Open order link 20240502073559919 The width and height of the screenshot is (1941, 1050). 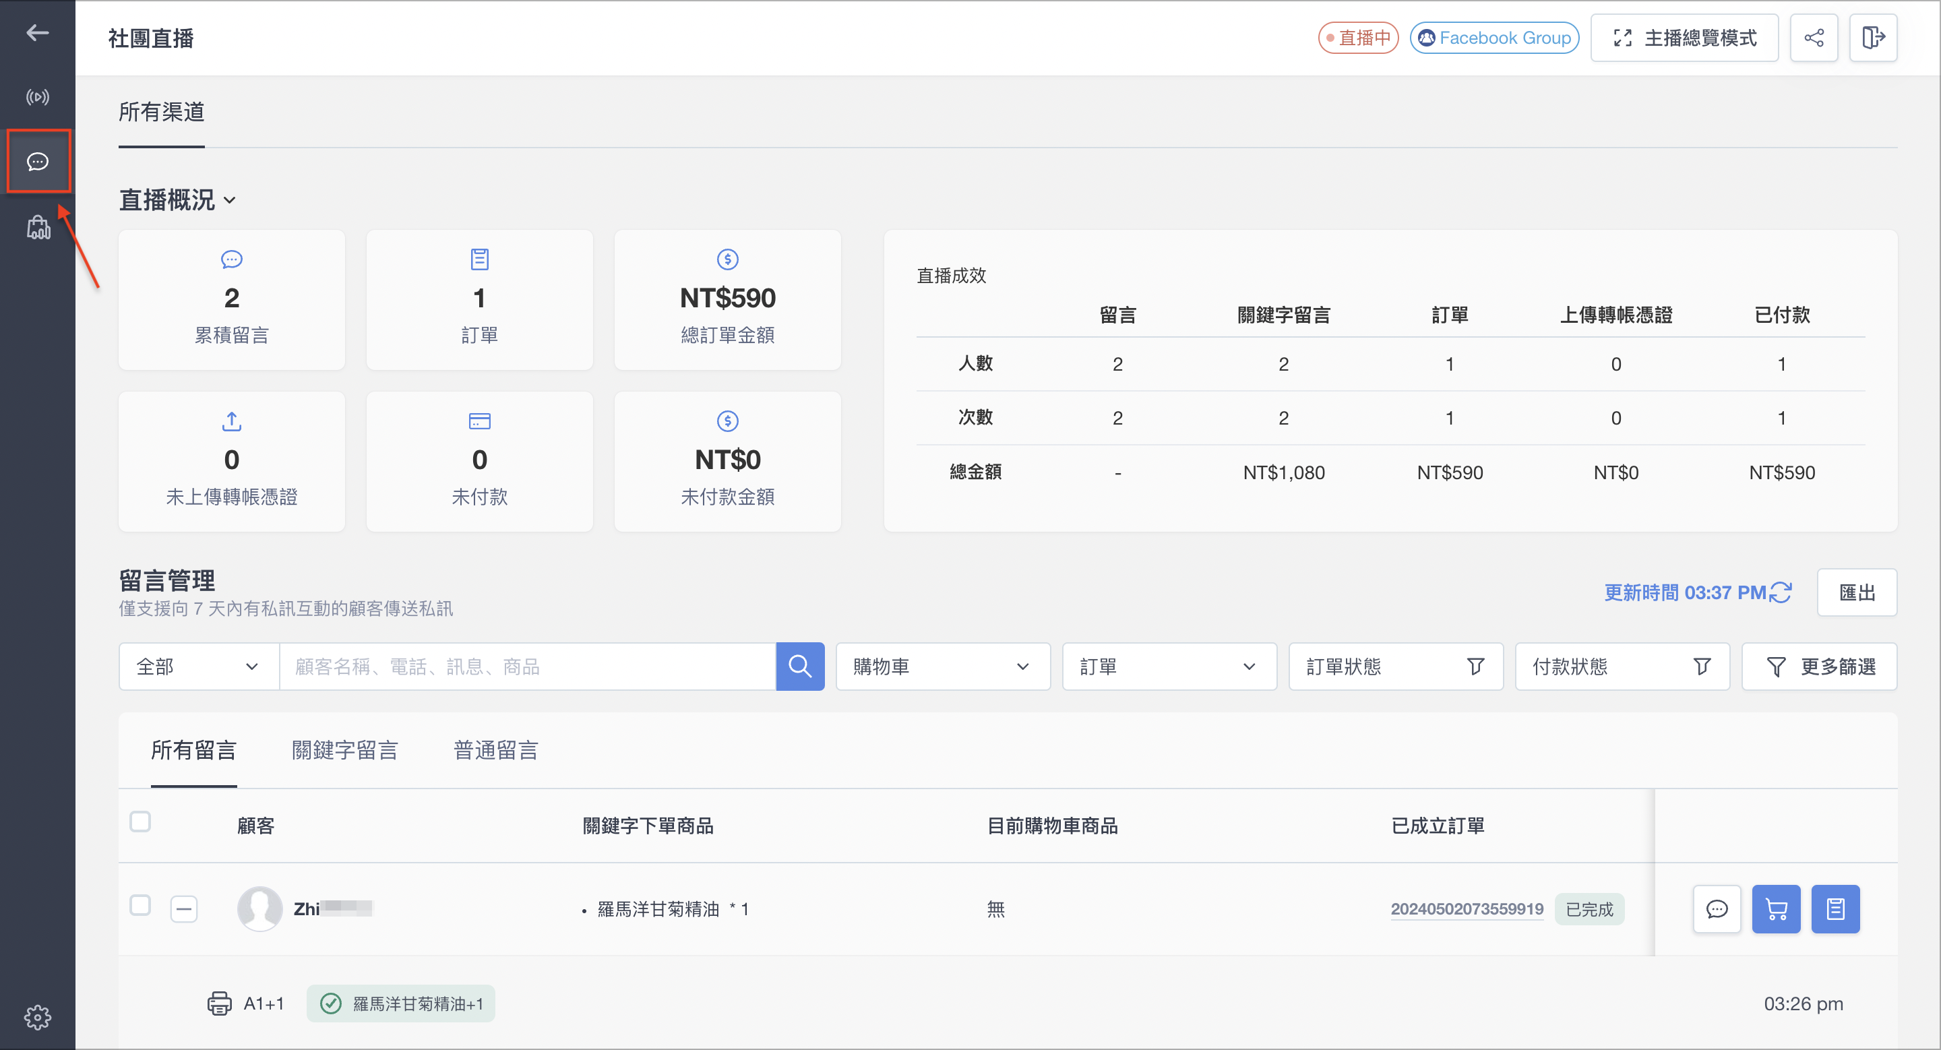click(x=1467, y=908)
